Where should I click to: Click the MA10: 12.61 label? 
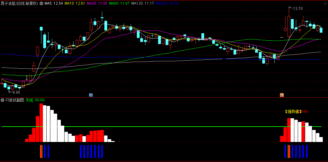pyautogui.click(x=74, y=4)
